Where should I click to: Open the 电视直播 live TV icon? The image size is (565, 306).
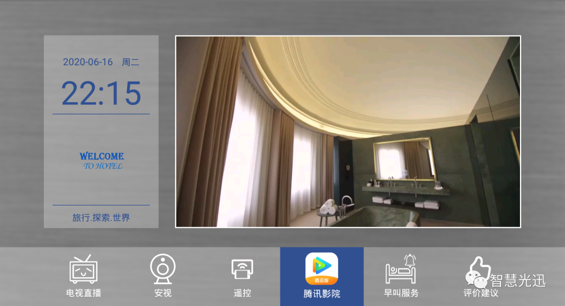pyautogui.click(x=84, y=269)
